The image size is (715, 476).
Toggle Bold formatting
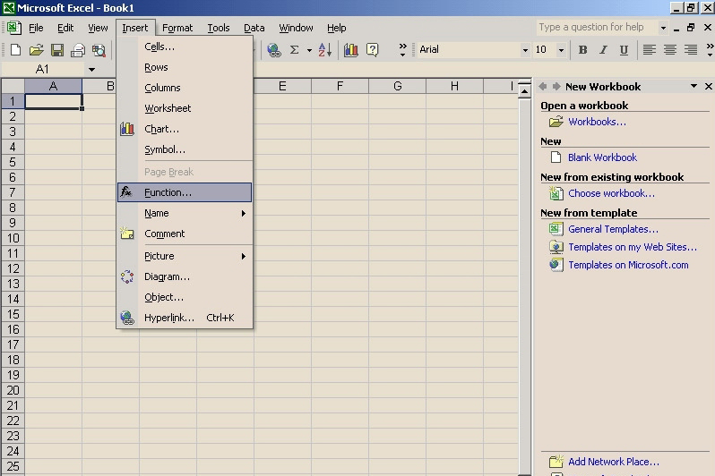[582, 50]
